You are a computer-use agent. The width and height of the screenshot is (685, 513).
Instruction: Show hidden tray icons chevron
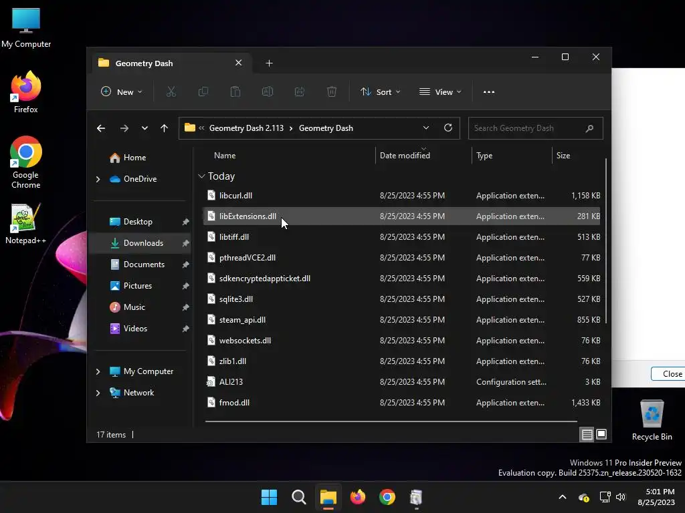pyautogui.click(x=563, y=497)
